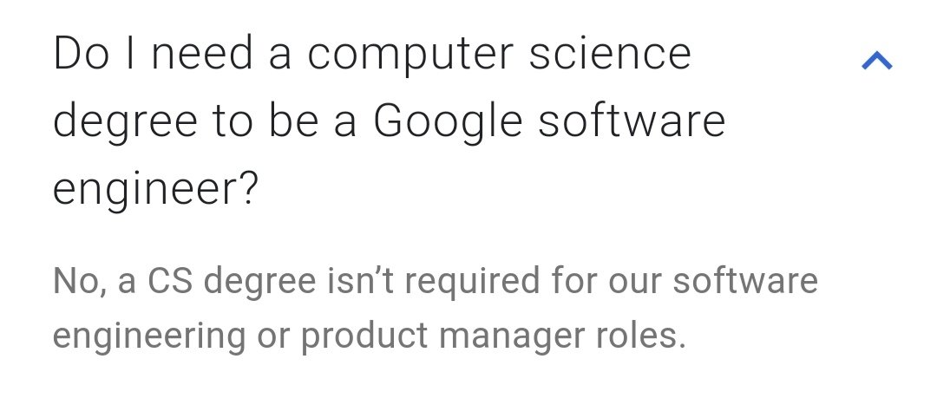Image resolution: width=937 pixels, height=411 pixels.
Task: Click the word "software" in the question heading
Action: click(x=630, y=121)
